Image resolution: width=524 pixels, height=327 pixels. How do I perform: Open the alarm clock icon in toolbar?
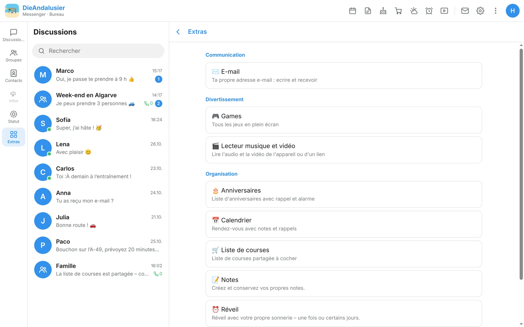(429, 11)
